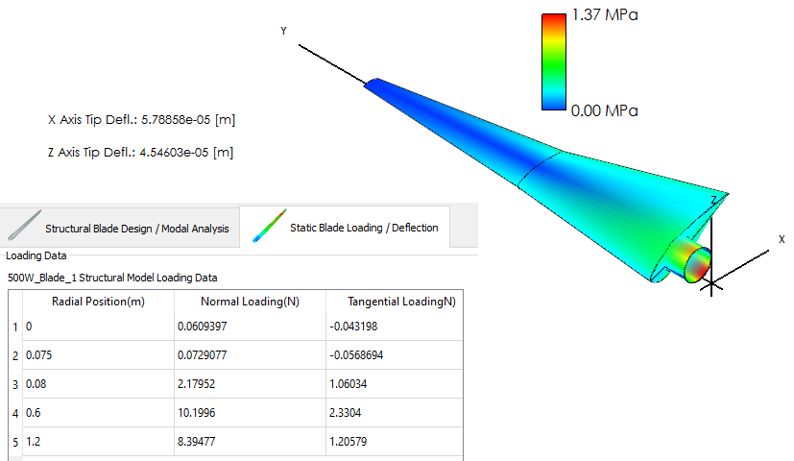Click normal loading cell 8.39477
Viewport: 794px width, 461px height.
point(251,442)
